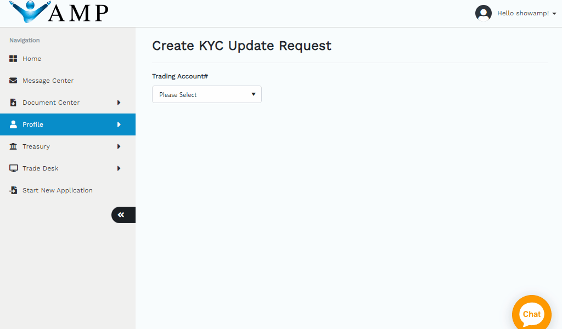This screenshot has height=329, width=562.
Task: Expand the Document Center submenu arrow
Action: pyautogui.click(x=119, y=103)
